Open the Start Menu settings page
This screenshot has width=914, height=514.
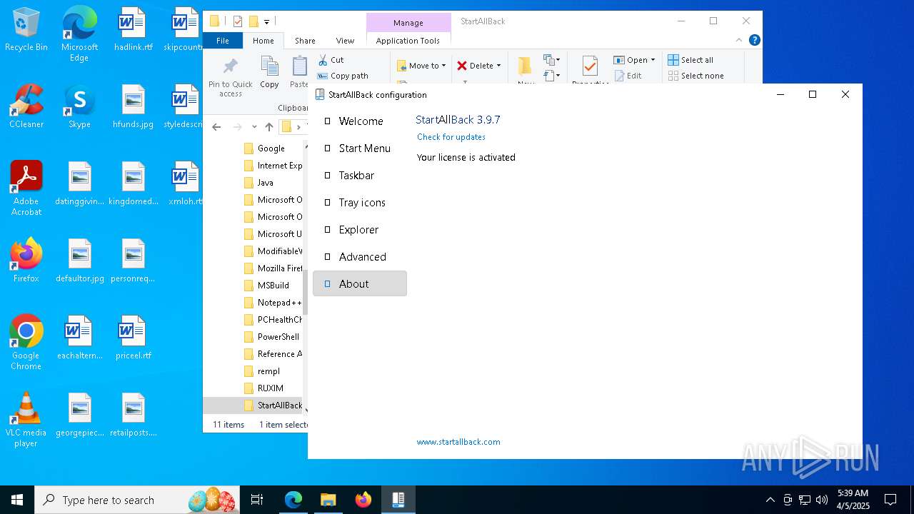point(360,148)
